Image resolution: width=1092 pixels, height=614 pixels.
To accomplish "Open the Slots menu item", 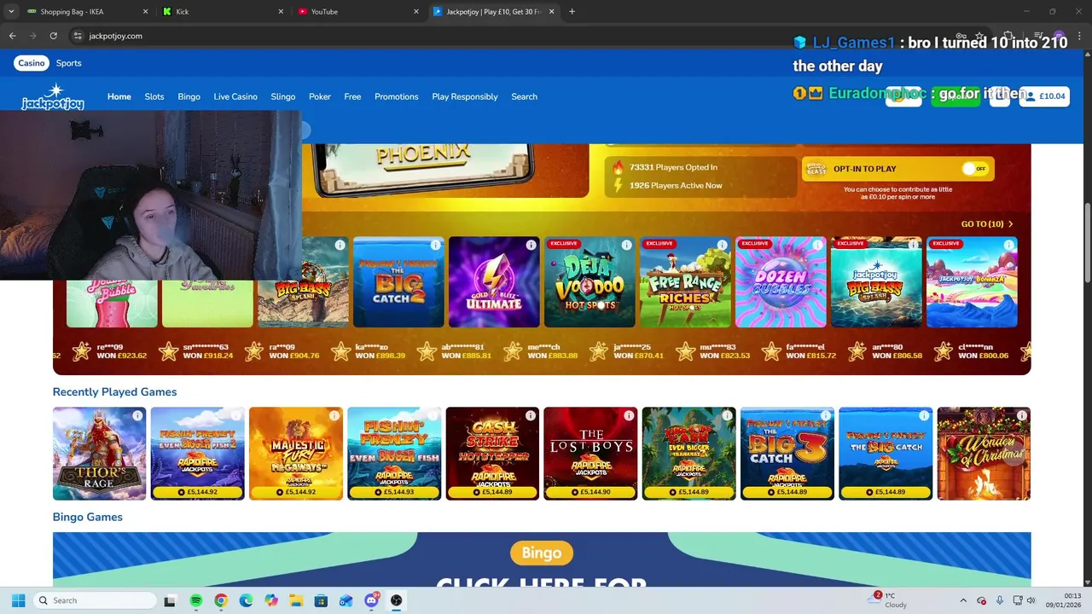I will click(154, 96).
